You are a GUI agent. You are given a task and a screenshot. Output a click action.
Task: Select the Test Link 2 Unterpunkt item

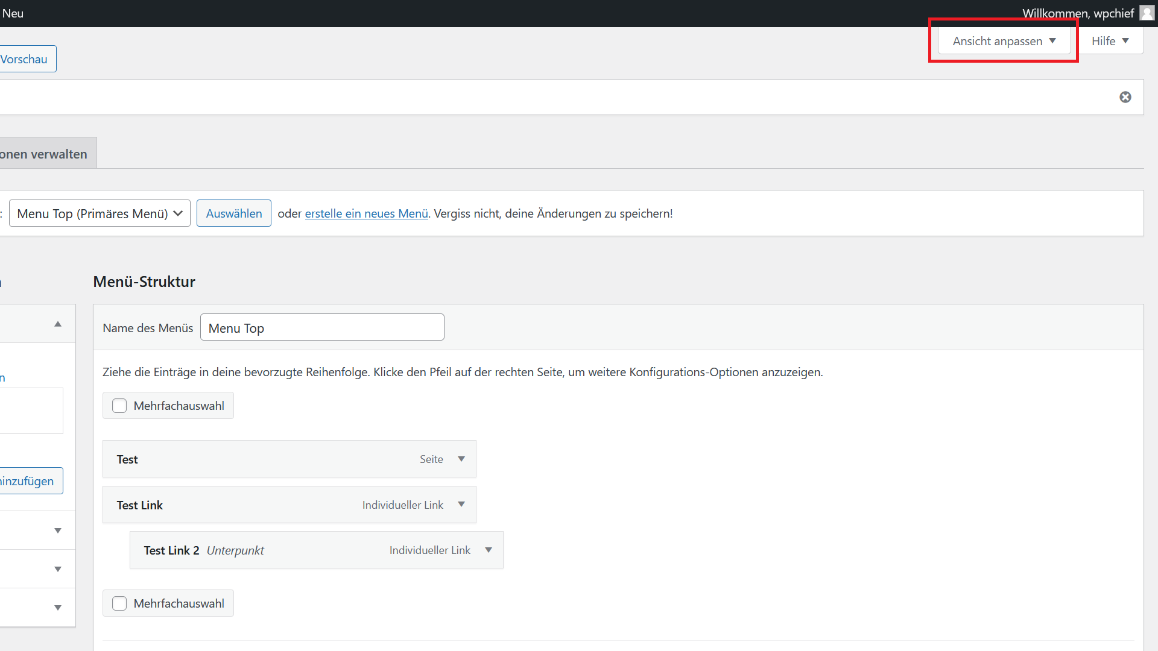317,550
